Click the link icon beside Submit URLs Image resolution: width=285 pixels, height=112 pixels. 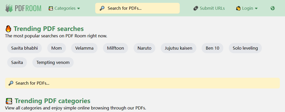pyautogui.click(x=196, y=8)
